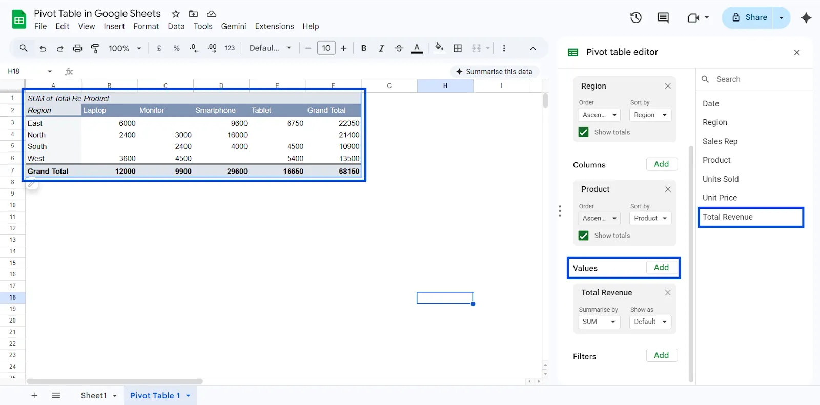This screenshot has width=820, height=405.
Task: Open the more toolbar options menu
Action: click(x=504, y=48)
